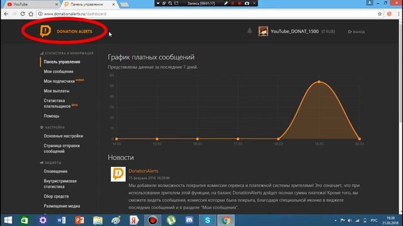Image resolution: width=403 pixels, height=226 pixels.
Task: Open Skype from the taskbar
Action: coord(207,220)
